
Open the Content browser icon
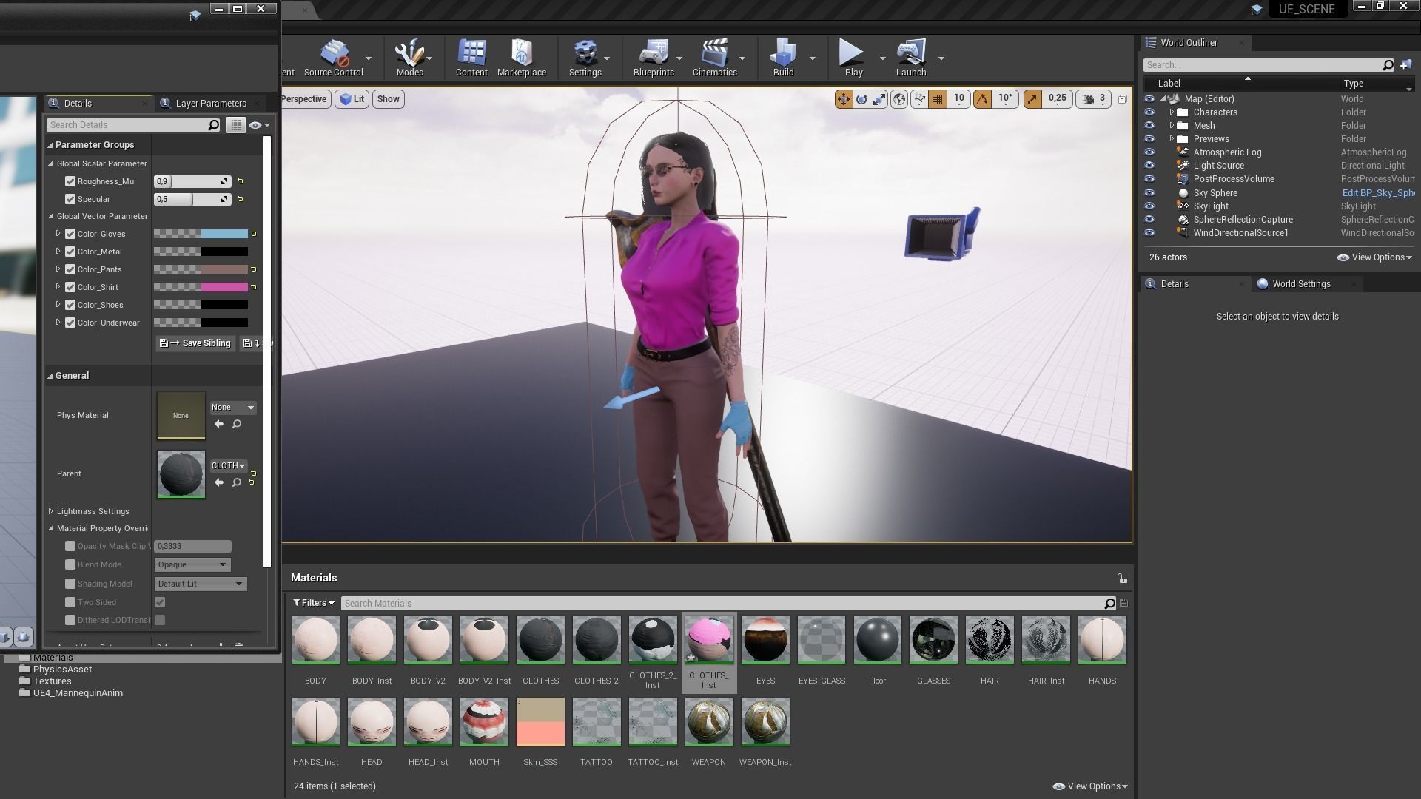471,58
